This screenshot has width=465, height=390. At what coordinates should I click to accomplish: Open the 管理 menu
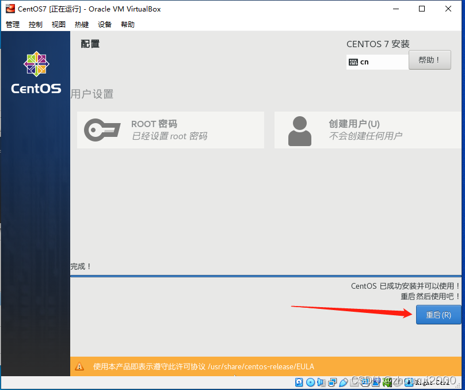(x=13, y=24)
